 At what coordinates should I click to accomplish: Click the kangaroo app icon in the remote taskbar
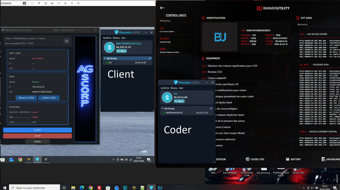pos(29,159)
